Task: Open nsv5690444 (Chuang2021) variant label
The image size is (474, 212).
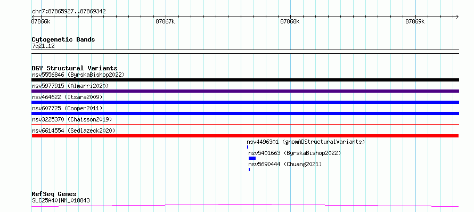Action: coord(285,164)
